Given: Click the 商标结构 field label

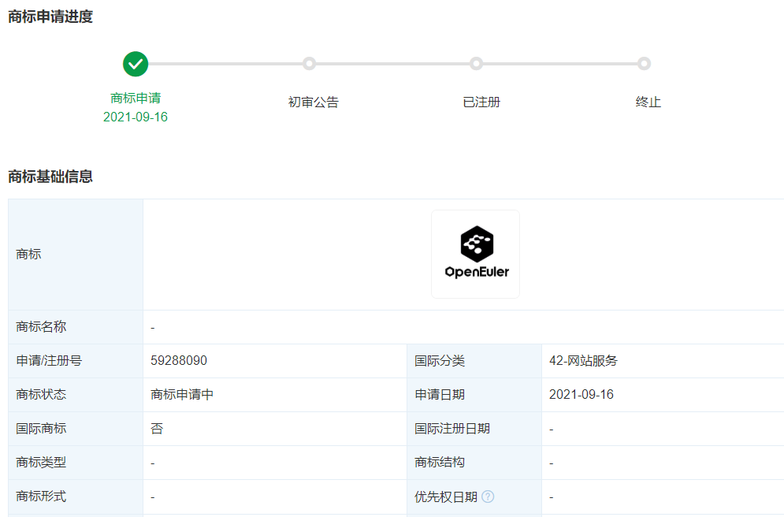Looking at the screenshot, I should 440,463.
